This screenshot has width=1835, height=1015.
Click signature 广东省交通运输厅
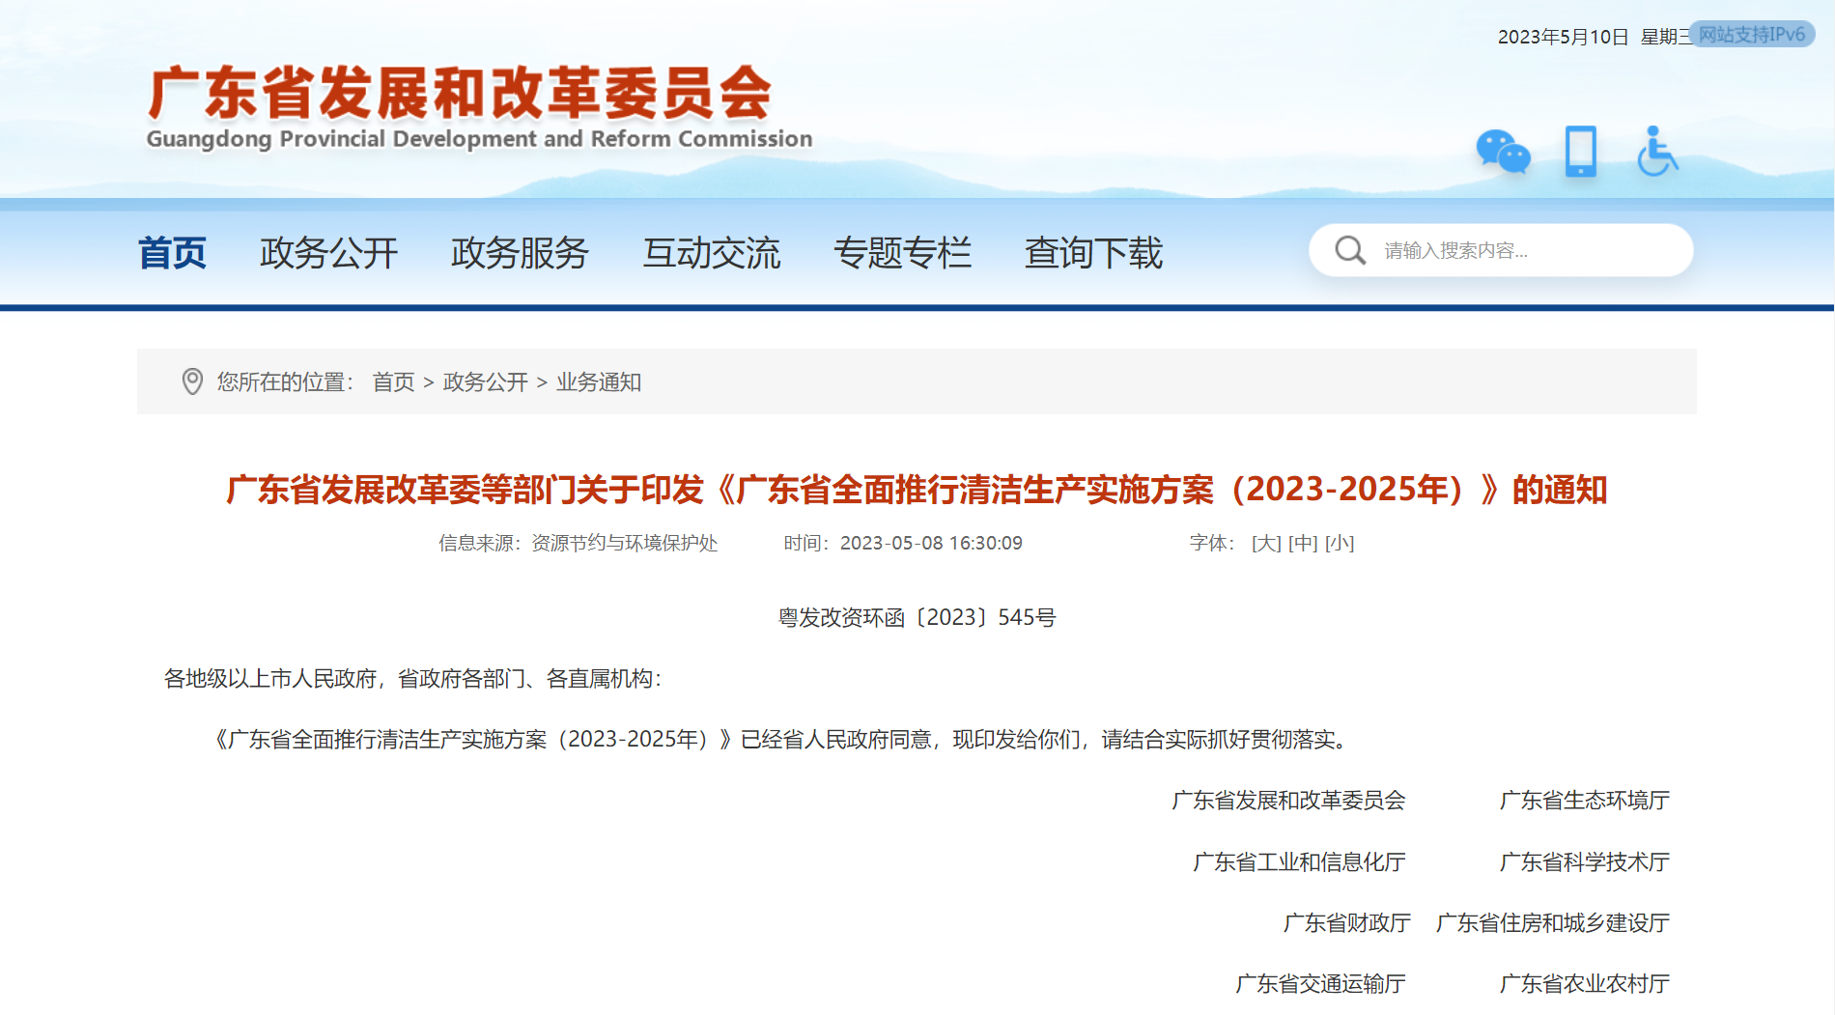(1320, 984)
